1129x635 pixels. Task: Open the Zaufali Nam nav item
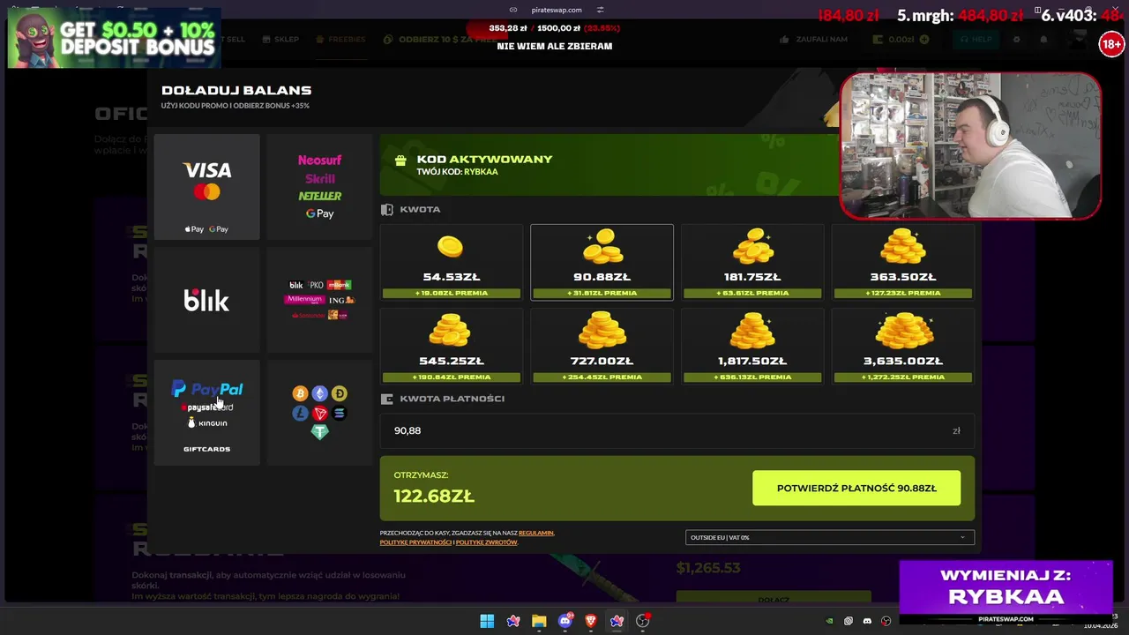(x=814, y=40)
